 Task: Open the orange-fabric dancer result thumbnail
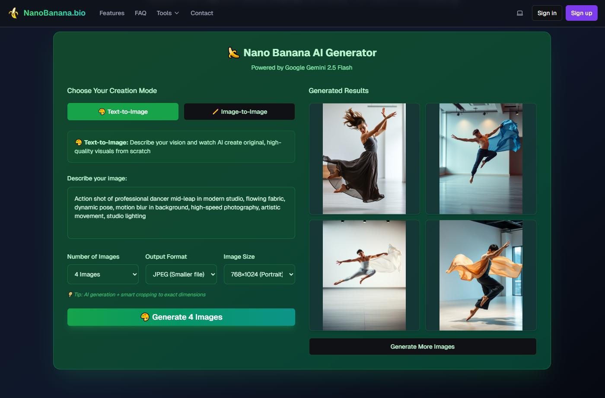click(x=481, y=276)
